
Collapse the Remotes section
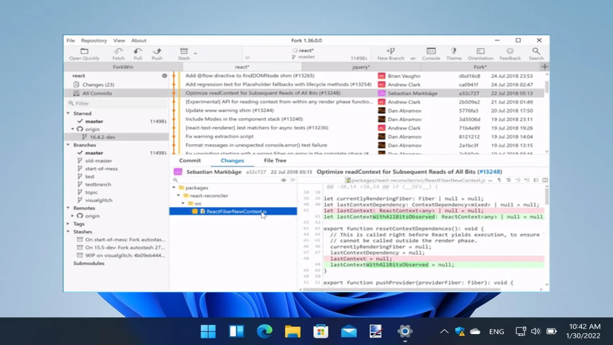click(x=68, y=208)
